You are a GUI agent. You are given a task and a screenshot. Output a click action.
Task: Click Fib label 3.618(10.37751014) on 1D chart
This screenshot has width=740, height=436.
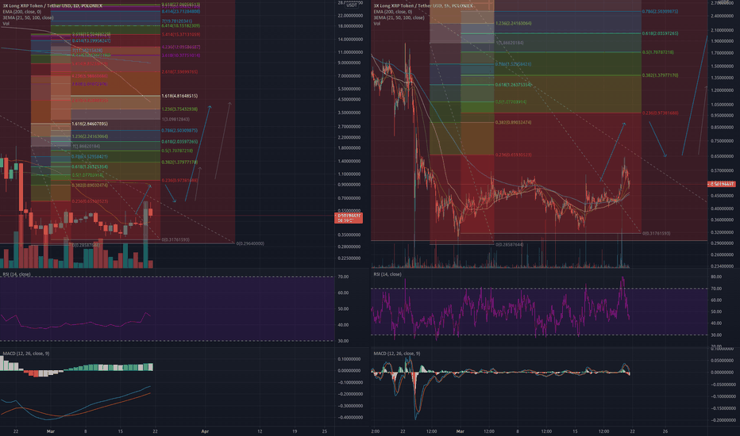[x=181, y=55]
